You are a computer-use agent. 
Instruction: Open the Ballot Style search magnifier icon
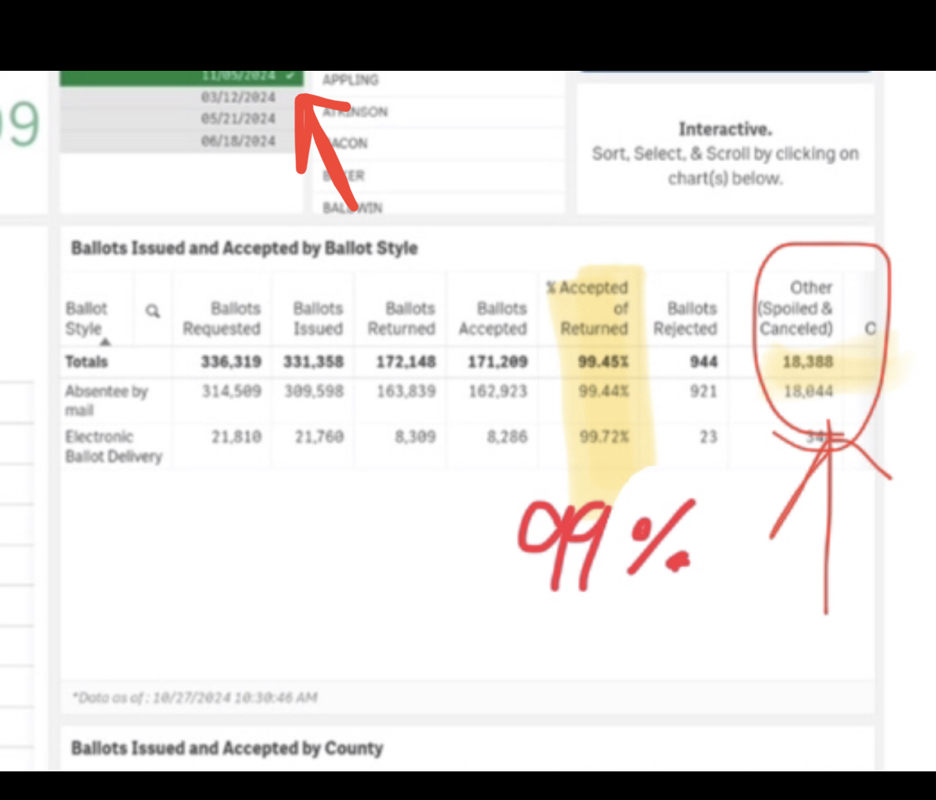point(152,310)
